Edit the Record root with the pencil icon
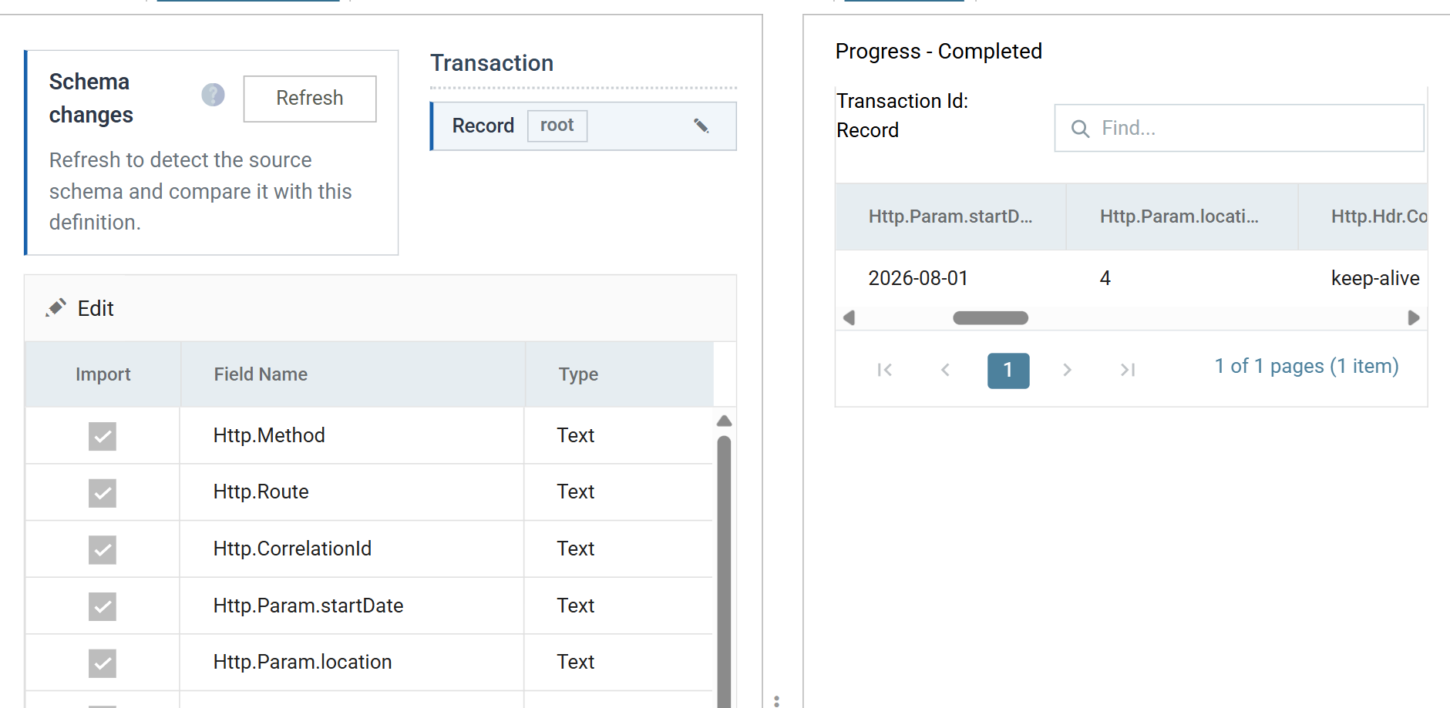The image size is (1450, 708). 701,126
